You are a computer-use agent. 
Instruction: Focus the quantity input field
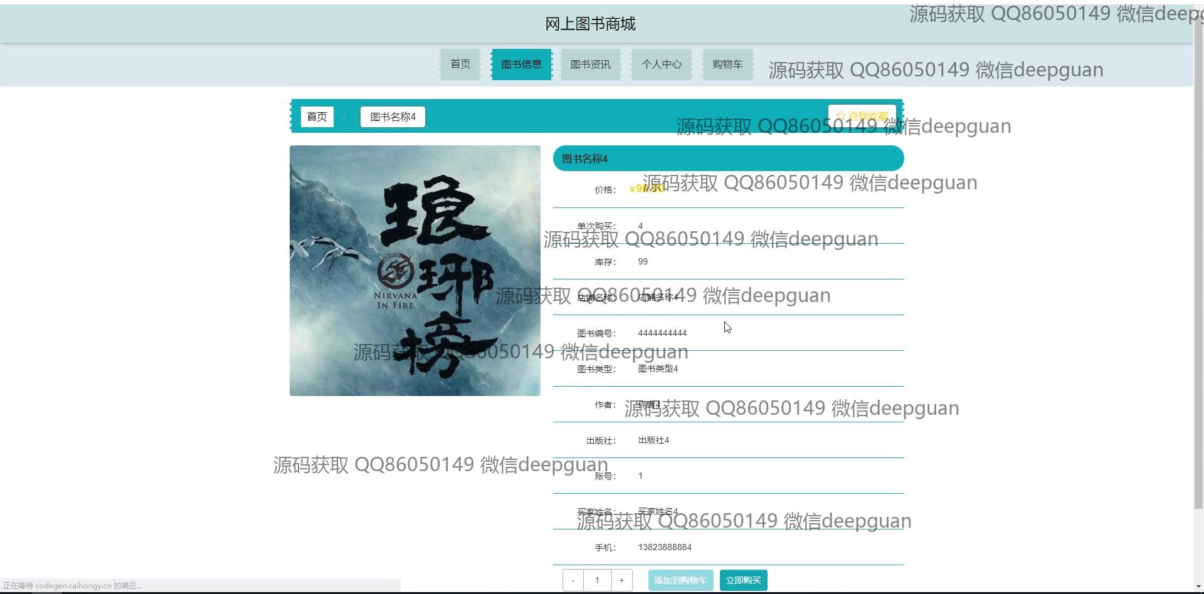(x=597, y=580)
